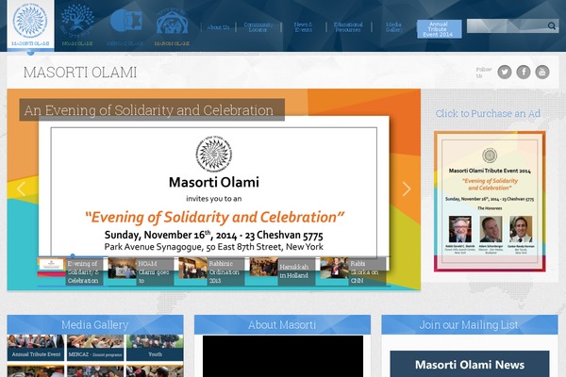Open the News & Events menu
The image size is (566, 377).
[x=303, y=27]
